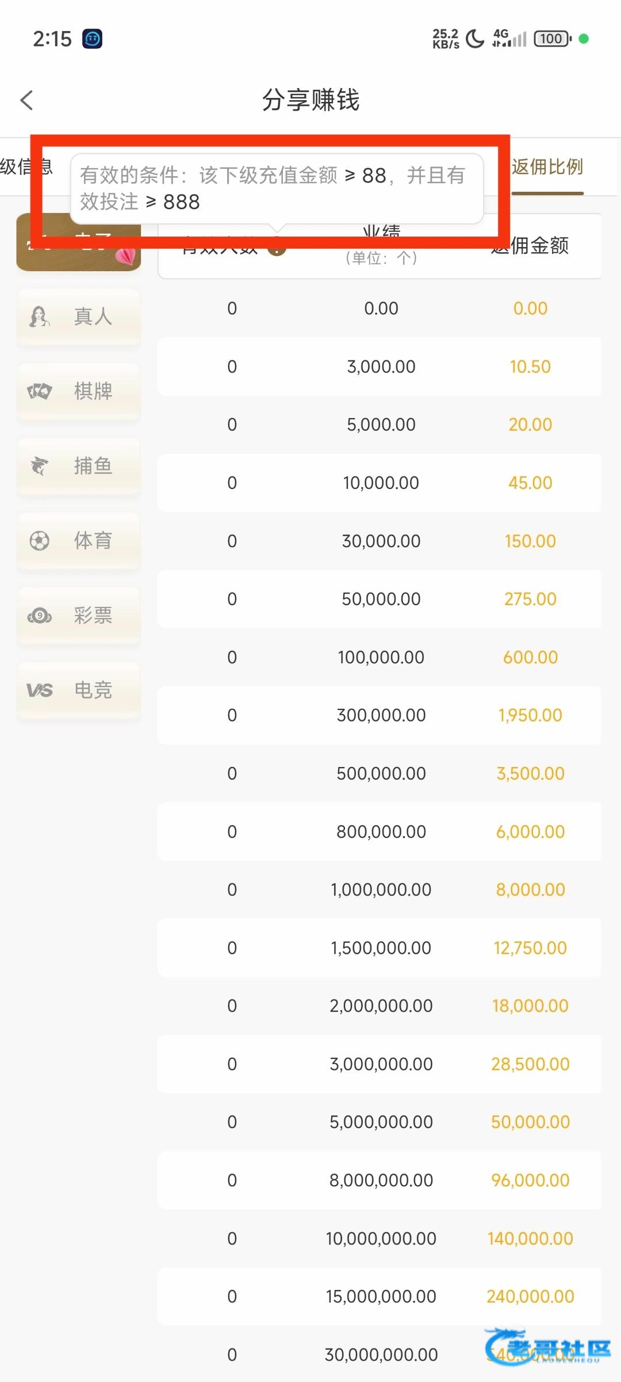The image size is (621, 1382).
Task: Choose the 捕鱼 fishing category
Action: click(79, 466)
